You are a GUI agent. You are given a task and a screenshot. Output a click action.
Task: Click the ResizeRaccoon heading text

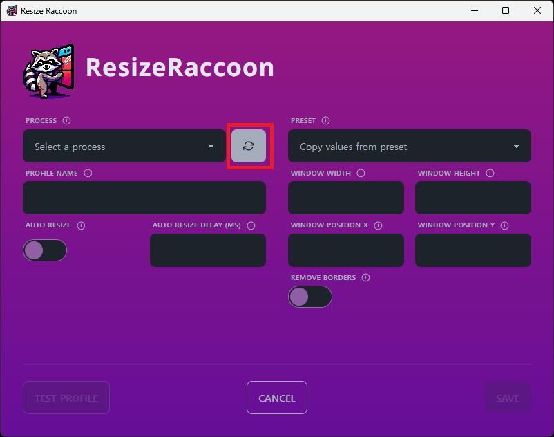[180, 67]
